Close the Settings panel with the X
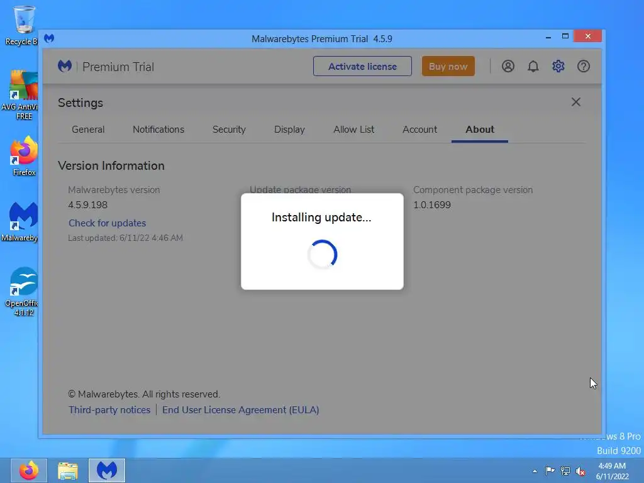Screen dimensions: 644x483 tap(576, 102)
